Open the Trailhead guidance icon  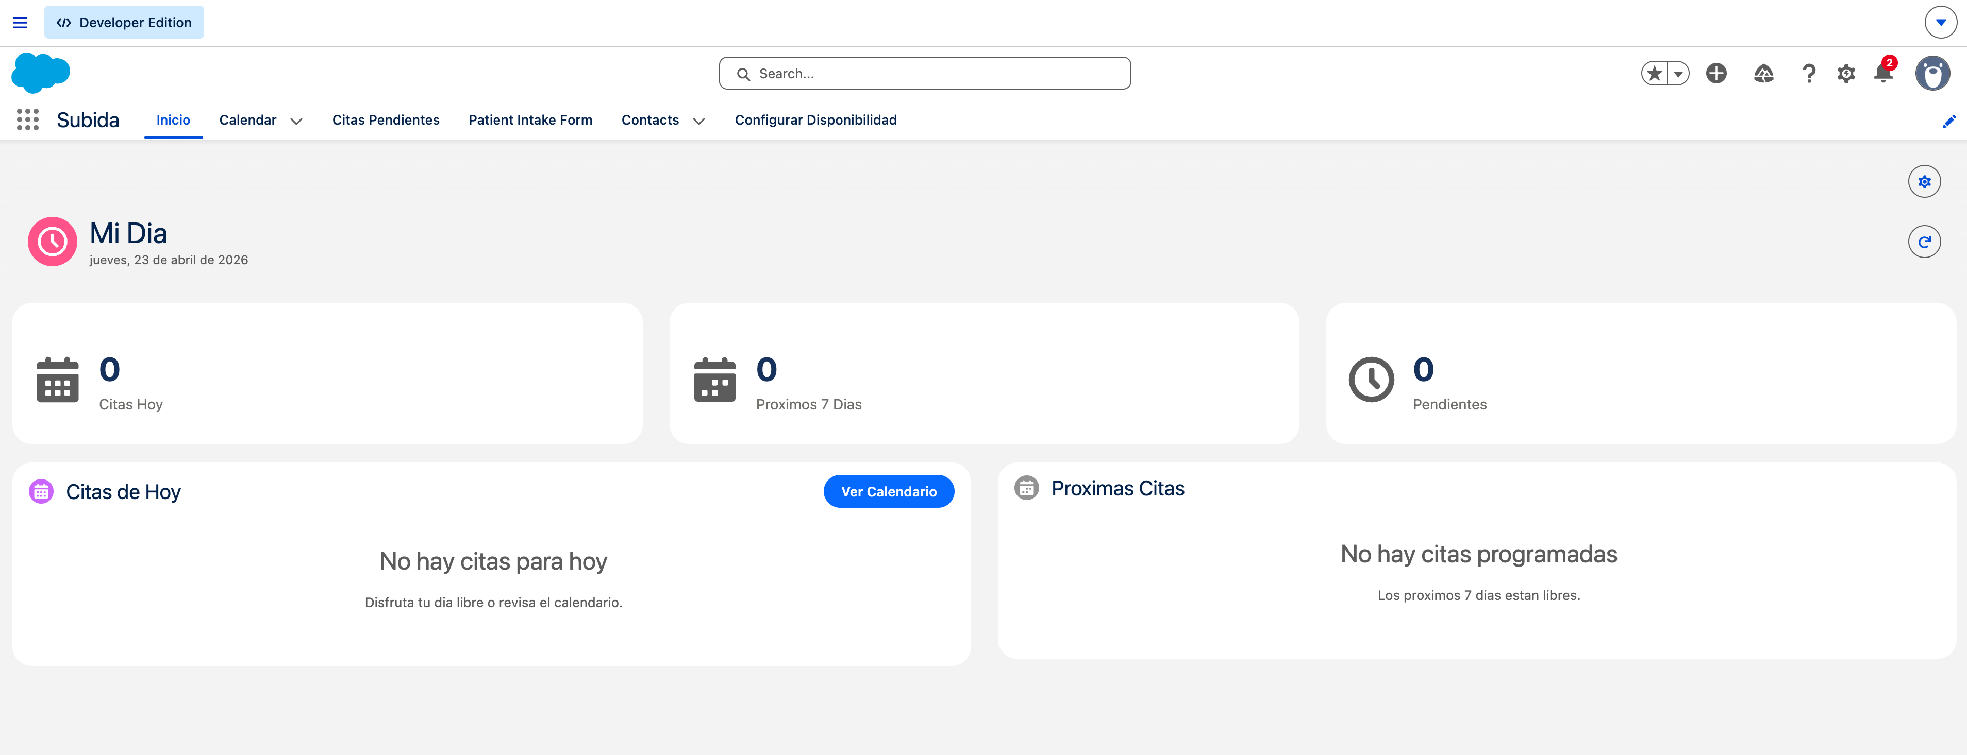1764,73
